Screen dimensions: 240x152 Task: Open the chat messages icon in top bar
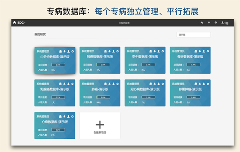(x=202, y=23)
